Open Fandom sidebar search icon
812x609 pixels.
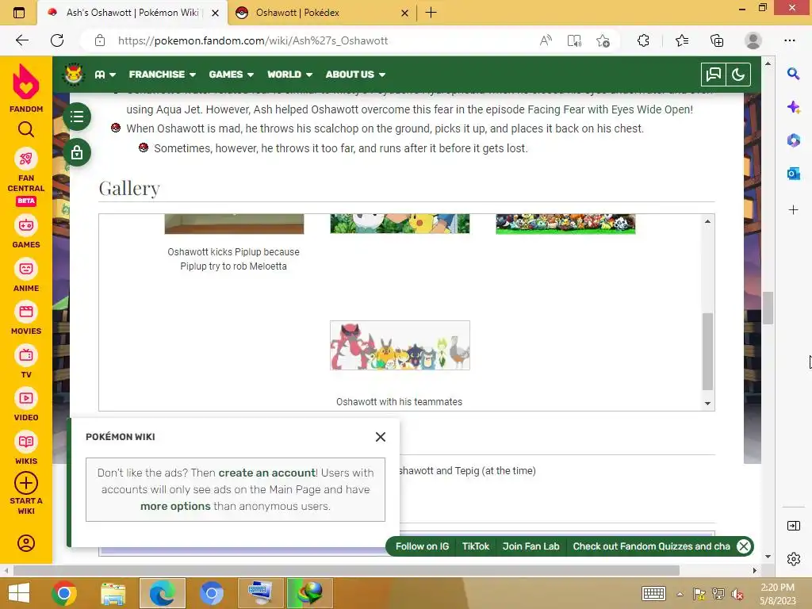click(x=26, y=129)
